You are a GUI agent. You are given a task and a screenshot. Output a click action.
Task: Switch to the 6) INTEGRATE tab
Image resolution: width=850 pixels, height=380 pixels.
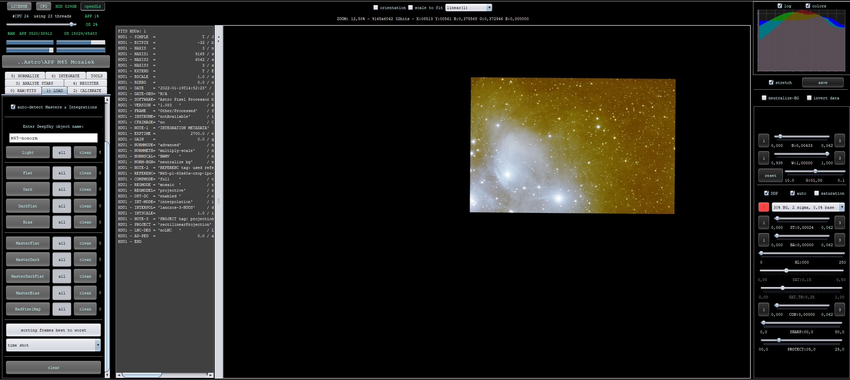[x=66, y=76]
